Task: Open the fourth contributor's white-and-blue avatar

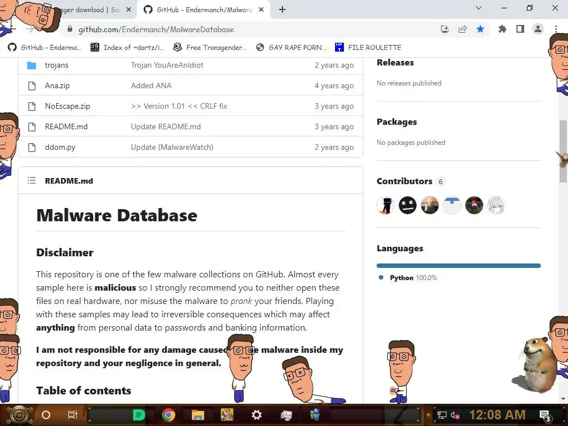Action: click(452, 205)
